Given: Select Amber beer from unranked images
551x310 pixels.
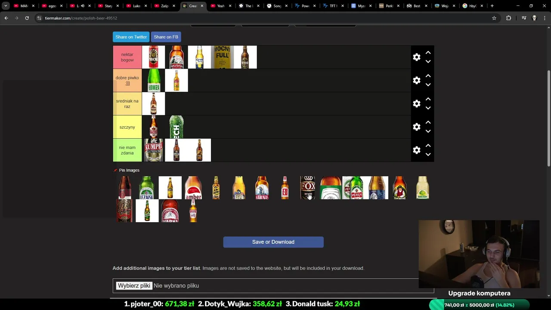Looking at the screenshot, I should [x=193, y=188].
